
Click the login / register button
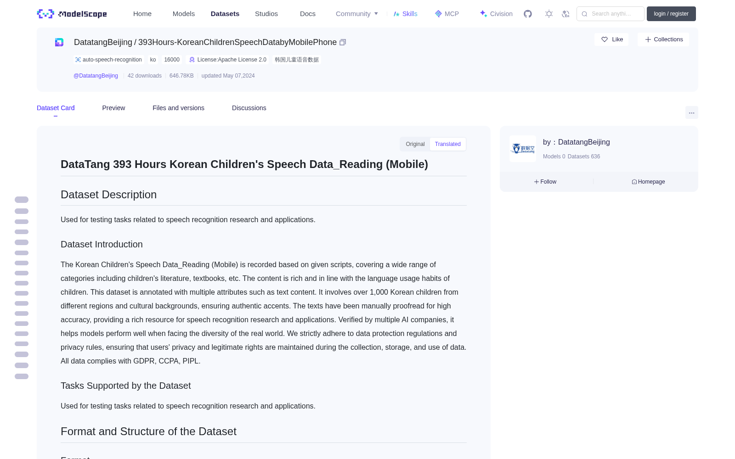tap(671, 14)
